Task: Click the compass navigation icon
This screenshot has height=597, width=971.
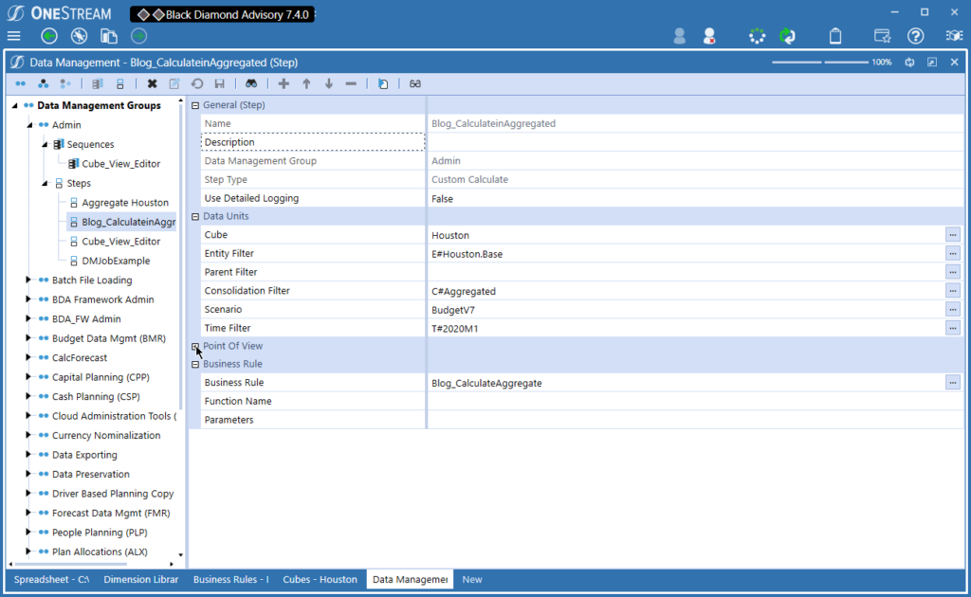Action: point(79,36)
